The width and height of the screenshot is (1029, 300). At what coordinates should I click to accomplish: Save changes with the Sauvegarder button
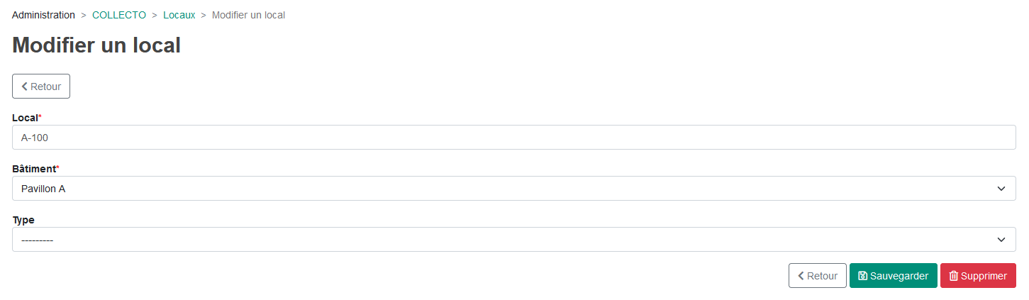894,276
